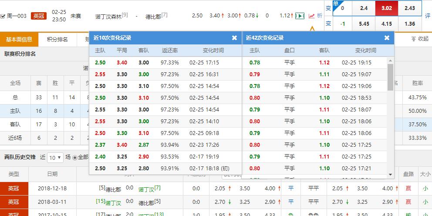
Task: Click the 盘路 column header
Action: pos(408,174)
